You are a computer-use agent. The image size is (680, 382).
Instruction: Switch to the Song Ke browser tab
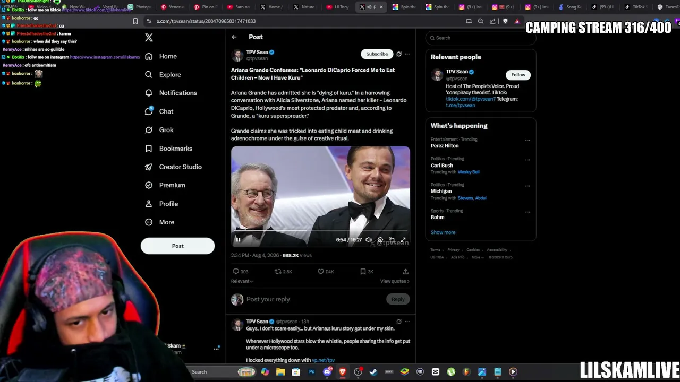tap(570, 7)
